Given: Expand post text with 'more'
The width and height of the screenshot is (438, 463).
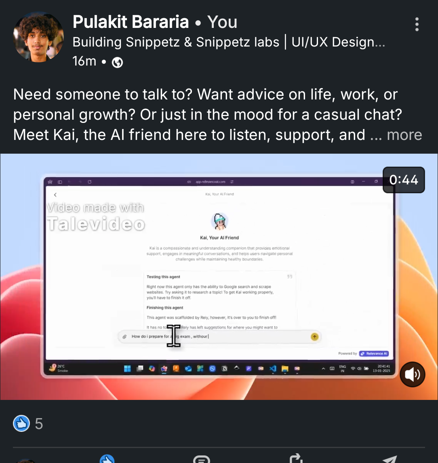Looking at the screenshot, I should (404, 135).
